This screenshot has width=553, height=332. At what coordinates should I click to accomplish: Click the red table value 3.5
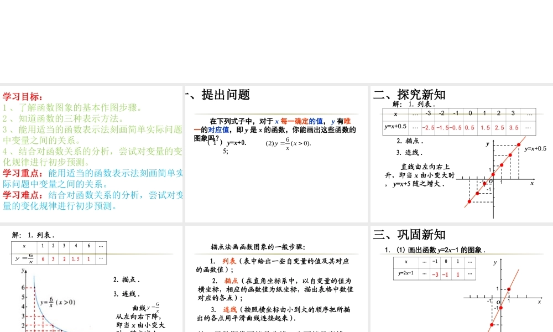pyautogui.click(x=514, y=128)
